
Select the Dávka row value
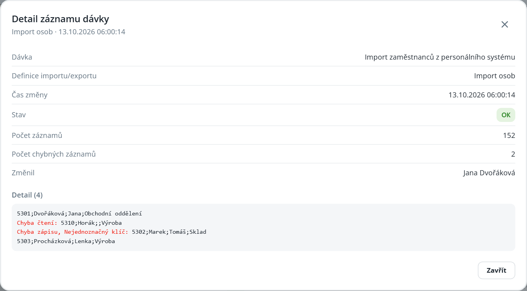[440, 57]
